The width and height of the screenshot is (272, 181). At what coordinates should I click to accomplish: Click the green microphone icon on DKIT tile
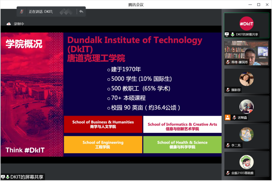[x=233, y=34]
